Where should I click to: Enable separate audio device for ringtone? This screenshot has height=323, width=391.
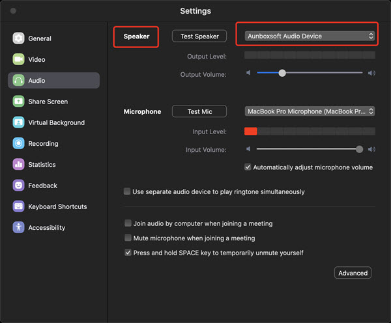pos(127,191)
